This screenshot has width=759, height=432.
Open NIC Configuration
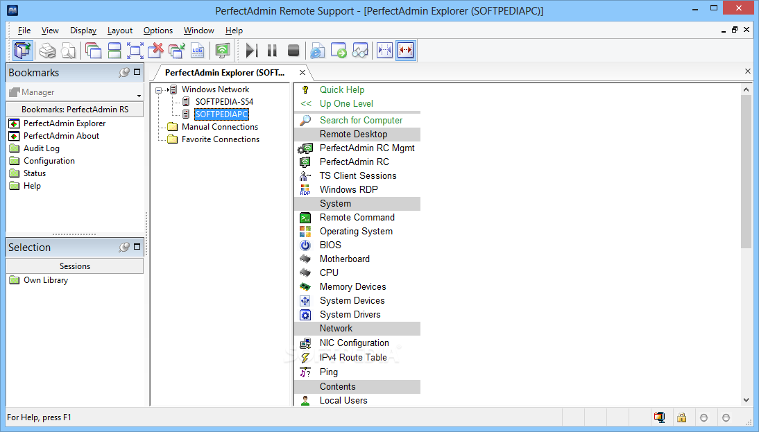355,343
